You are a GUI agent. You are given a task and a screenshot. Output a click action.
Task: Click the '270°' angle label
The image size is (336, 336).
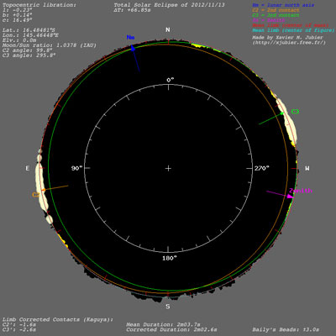[x=261, y=168]
